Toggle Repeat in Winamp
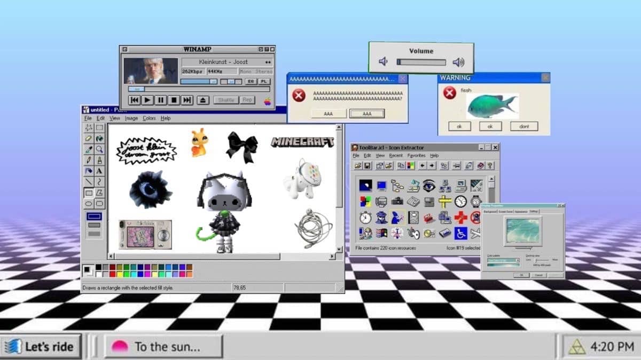Viewport: 641px width, 360px height. tap(247, 100)
